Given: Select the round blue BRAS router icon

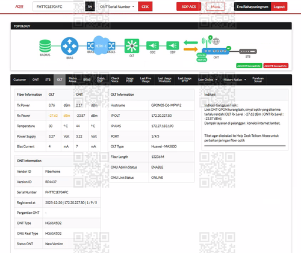Looking at the screenshot, I should pos(69,46).
